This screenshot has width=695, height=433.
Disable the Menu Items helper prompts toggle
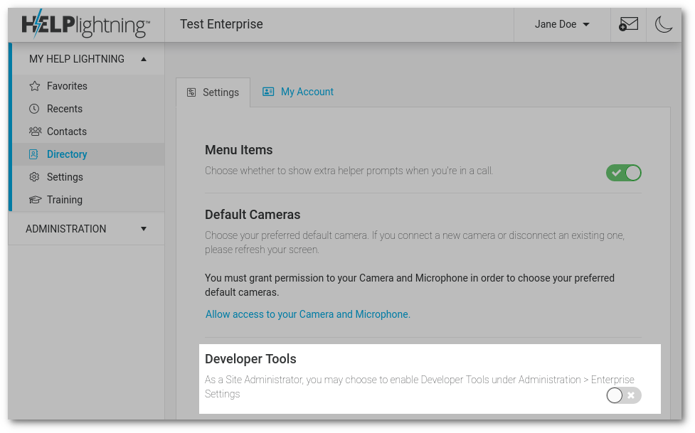coord(624,173)
